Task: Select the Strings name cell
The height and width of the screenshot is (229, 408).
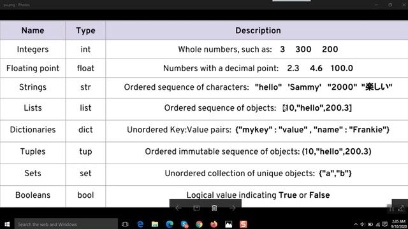Action: click(x=33, y=87)
